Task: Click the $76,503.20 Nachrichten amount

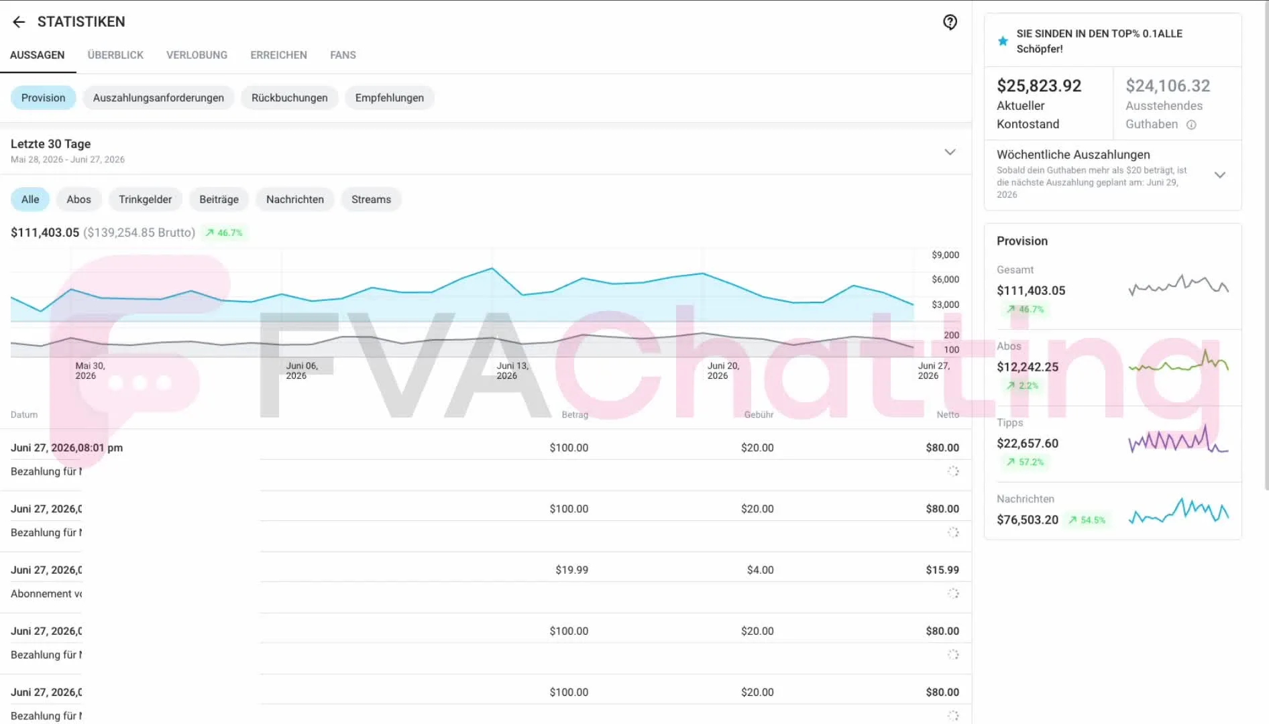Action: [1028, 520]
